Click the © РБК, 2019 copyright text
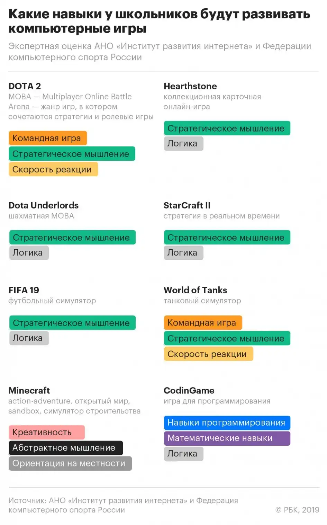327x525 pixels. point(297,510)
